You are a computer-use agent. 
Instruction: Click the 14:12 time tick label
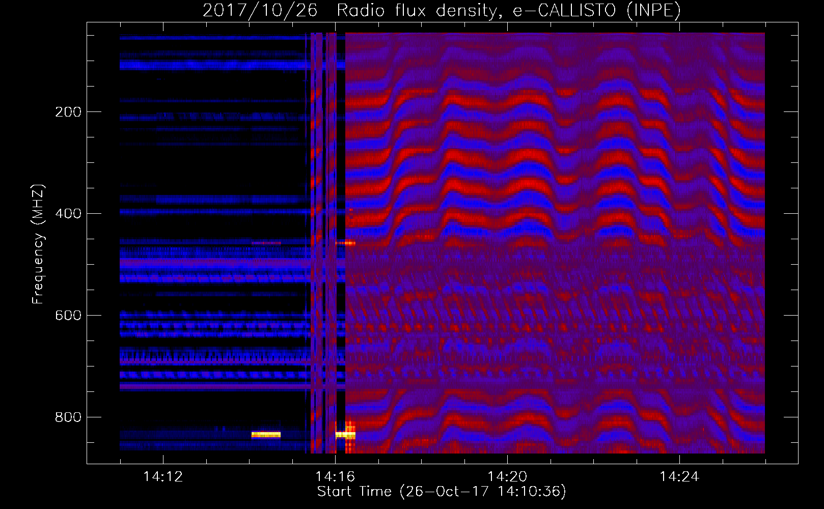coord(163,477)
